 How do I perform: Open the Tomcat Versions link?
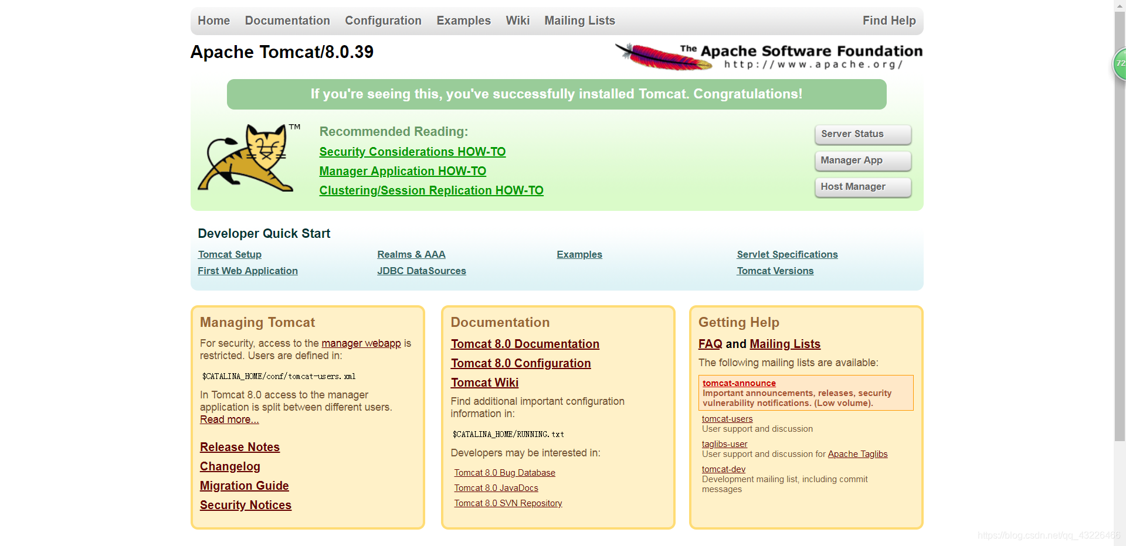(775, 271)
